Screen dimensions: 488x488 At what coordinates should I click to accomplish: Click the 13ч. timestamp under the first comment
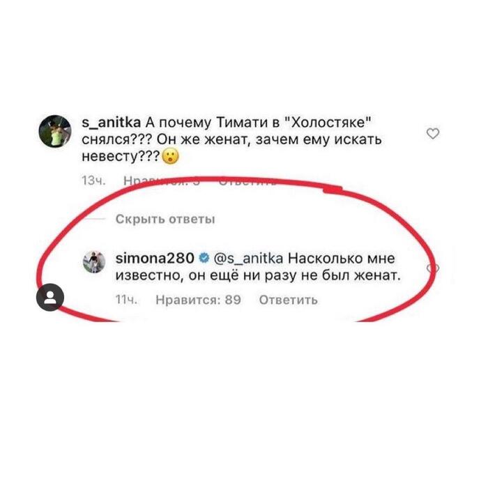pos(93,181)
